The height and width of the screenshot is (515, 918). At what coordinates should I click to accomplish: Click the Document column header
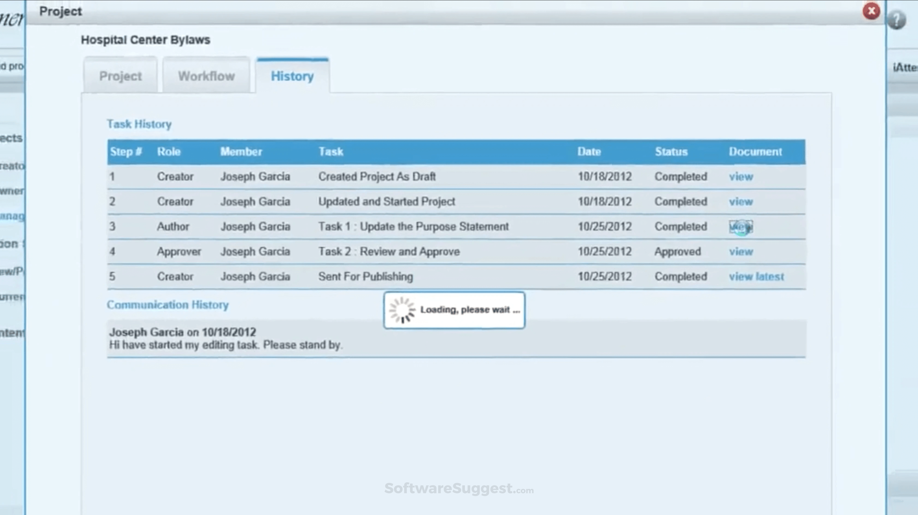click(755, 152)
